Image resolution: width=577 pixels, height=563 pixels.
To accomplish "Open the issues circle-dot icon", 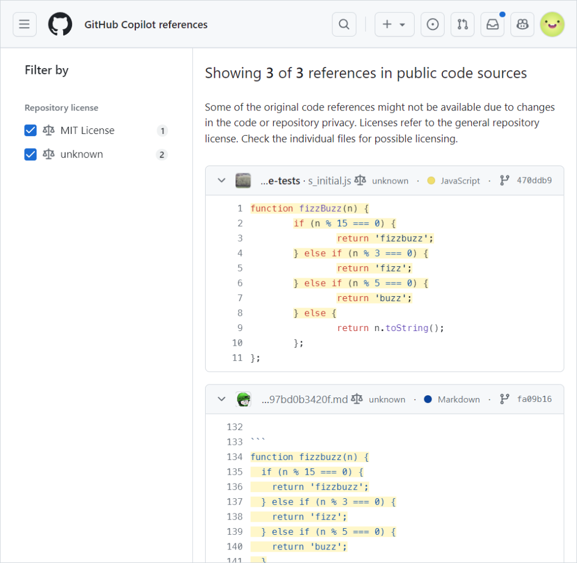I will [432, 24].
